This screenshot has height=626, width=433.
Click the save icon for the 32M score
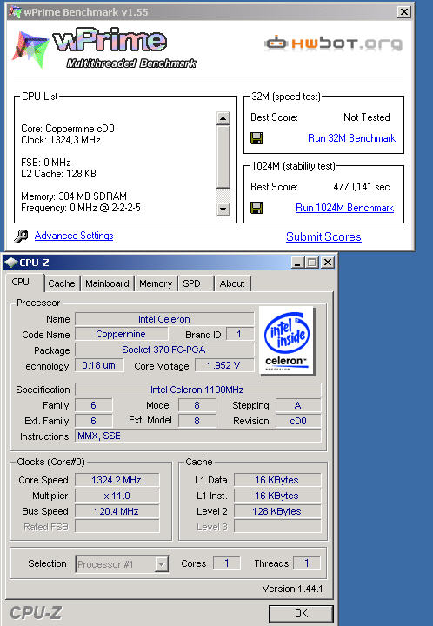[256, 138]
